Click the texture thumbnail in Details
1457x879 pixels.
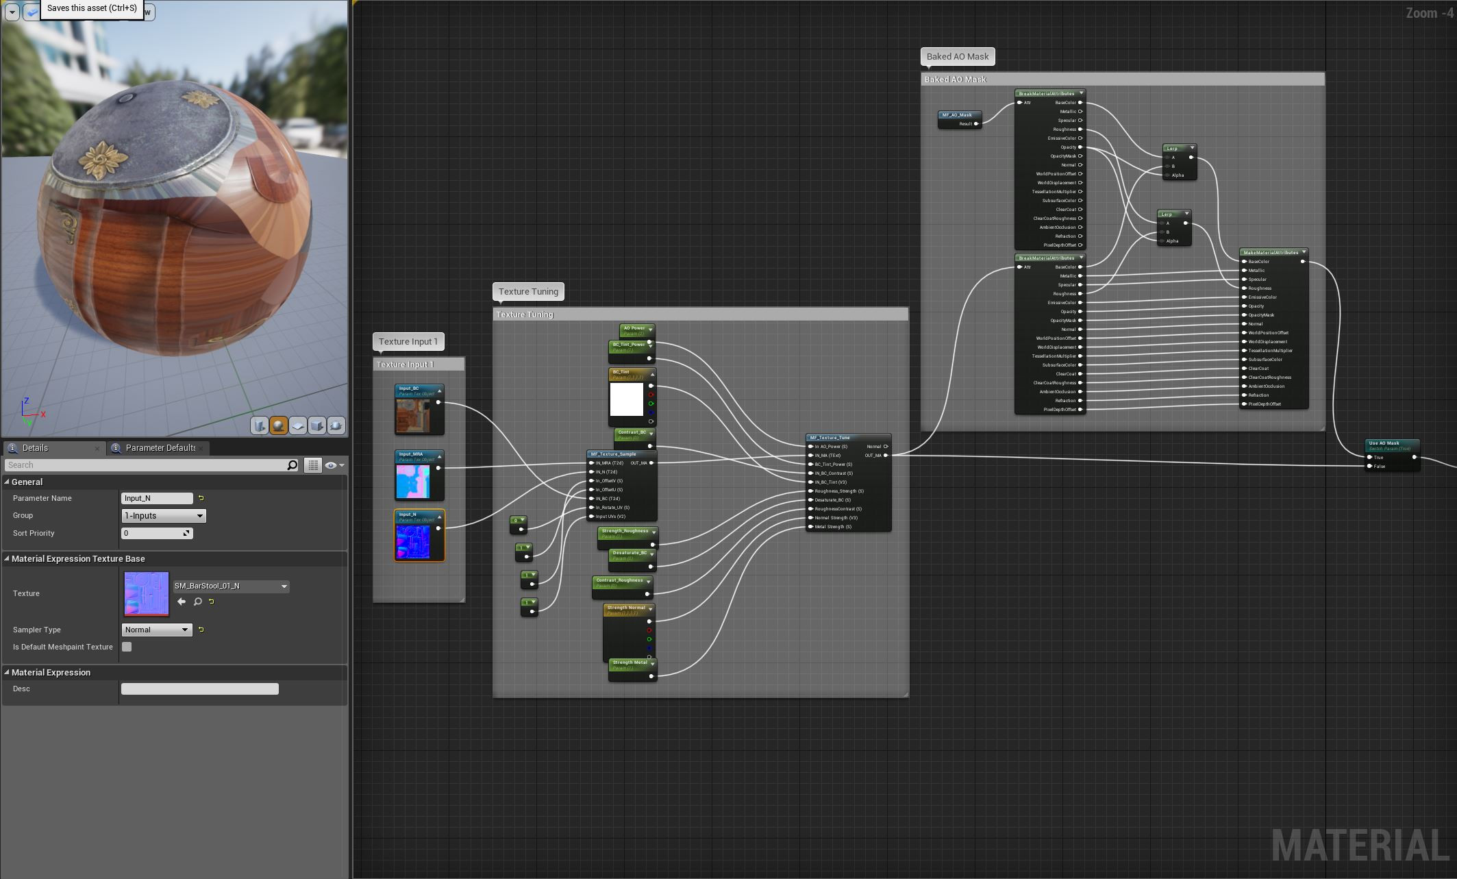point(146,594)
